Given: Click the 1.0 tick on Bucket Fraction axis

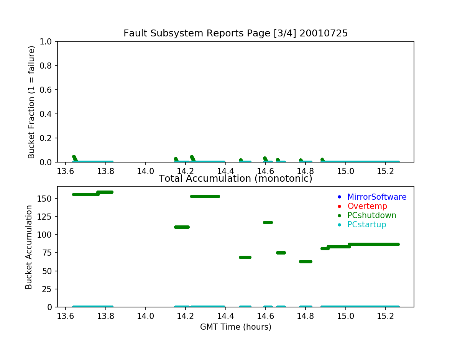Looking at the screenshot, I should (x=48, y=41).
